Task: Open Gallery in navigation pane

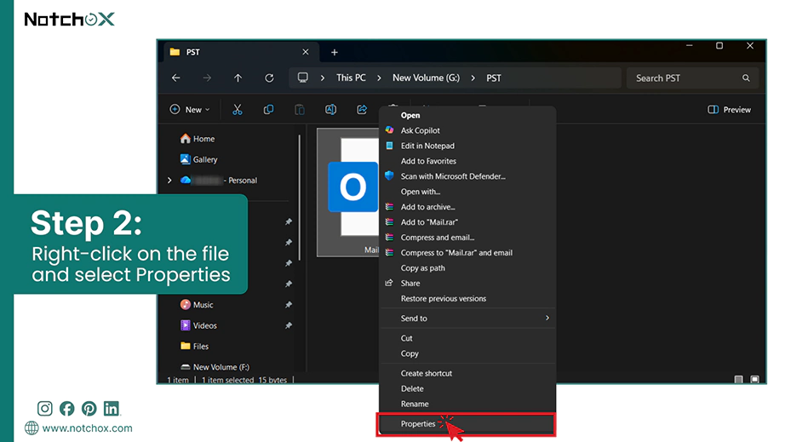Action: coord(198,159)
